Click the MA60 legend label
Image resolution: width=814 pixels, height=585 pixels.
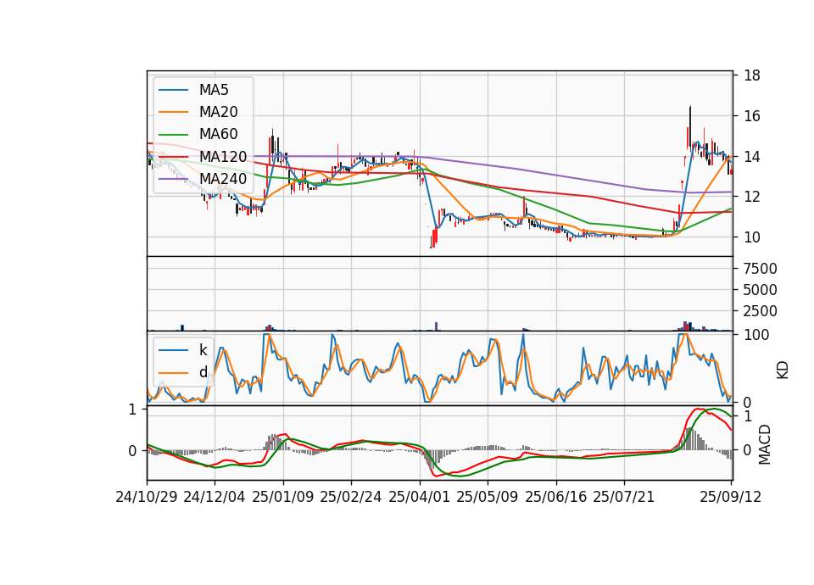pyautogui.click(x=218, y=135)
